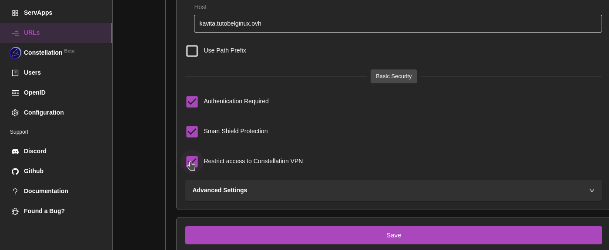Click the OpenID icon in sidebar
The height and width of the screenshot is (250, 609).
(15, 93)
